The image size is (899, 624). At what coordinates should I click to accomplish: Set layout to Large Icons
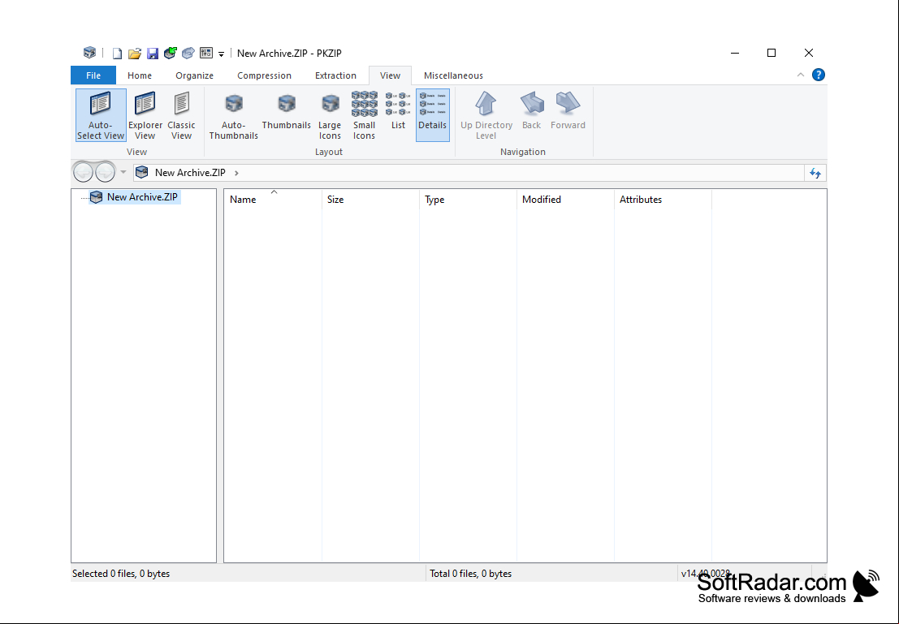[x=330, y=115]
